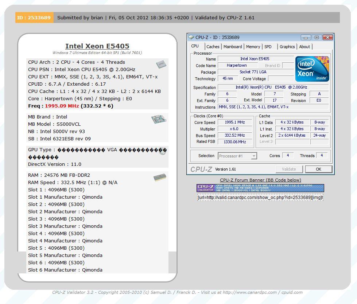Open the Intel Xeon E5405 heading link
This screenshot has width=357, height=304.
(x=97, y=46)
